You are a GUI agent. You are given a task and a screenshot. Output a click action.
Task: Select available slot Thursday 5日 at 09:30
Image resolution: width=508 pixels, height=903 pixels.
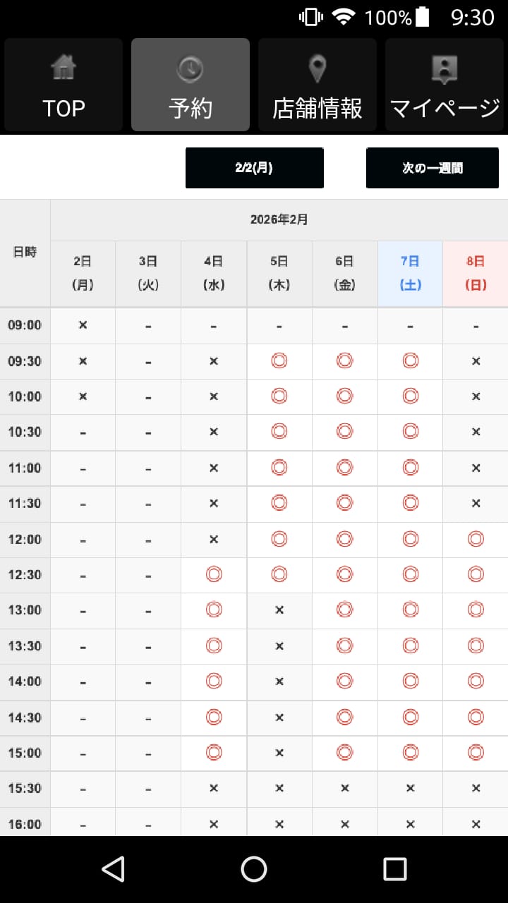279,361
